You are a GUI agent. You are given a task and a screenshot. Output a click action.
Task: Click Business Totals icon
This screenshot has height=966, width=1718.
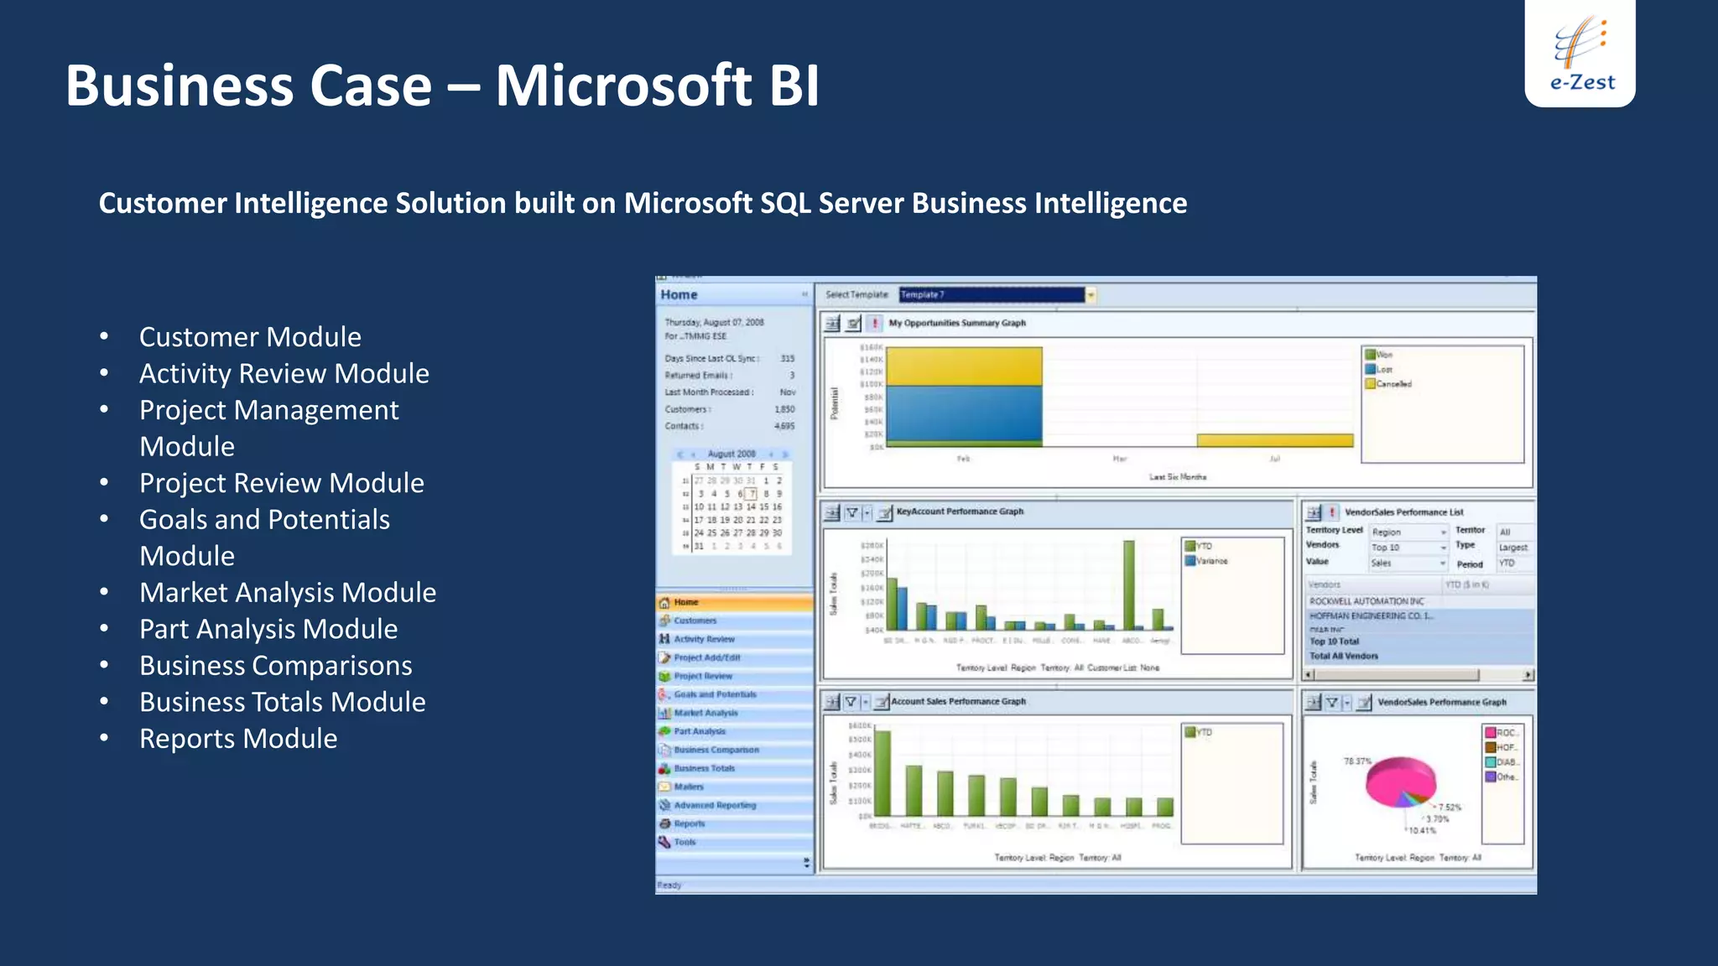tap(664, 768)
